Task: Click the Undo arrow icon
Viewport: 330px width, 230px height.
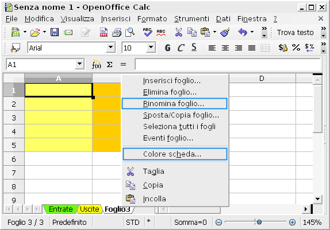Action: (243, 32)
